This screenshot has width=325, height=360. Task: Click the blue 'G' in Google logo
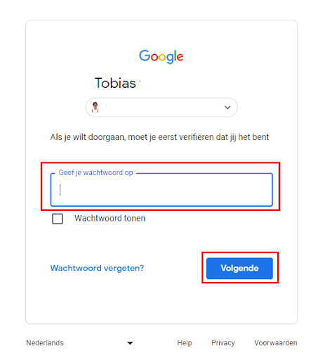145,56
